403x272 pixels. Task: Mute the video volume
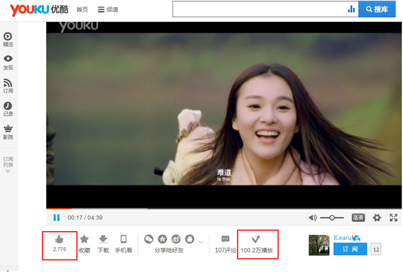tap(312, 217)
